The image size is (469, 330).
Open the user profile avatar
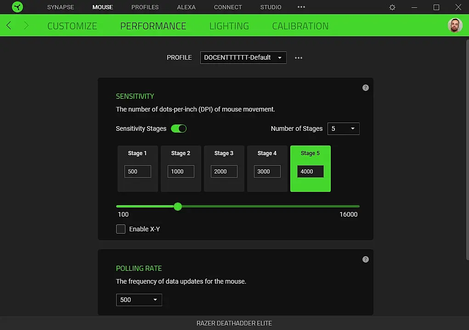click(455, 25)
